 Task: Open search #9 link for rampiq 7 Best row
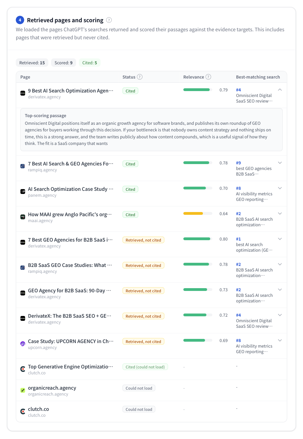click(238, 163)
